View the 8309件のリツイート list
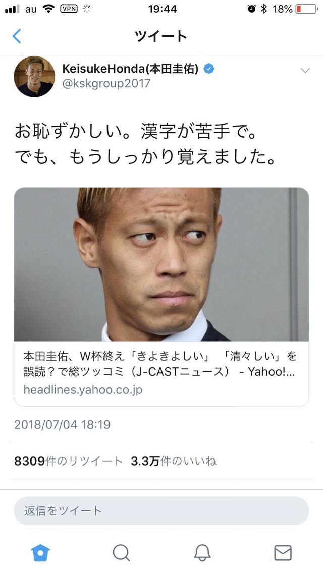Viewport: 323px width, 574px height. pos(69,461)
